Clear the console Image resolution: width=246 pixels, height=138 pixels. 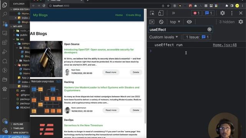click(x=161, y=22)
